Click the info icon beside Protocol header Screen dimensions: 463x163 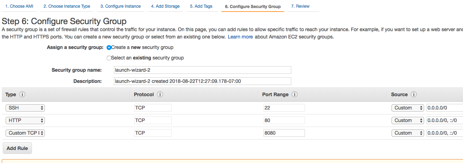[x=160, y=95]
